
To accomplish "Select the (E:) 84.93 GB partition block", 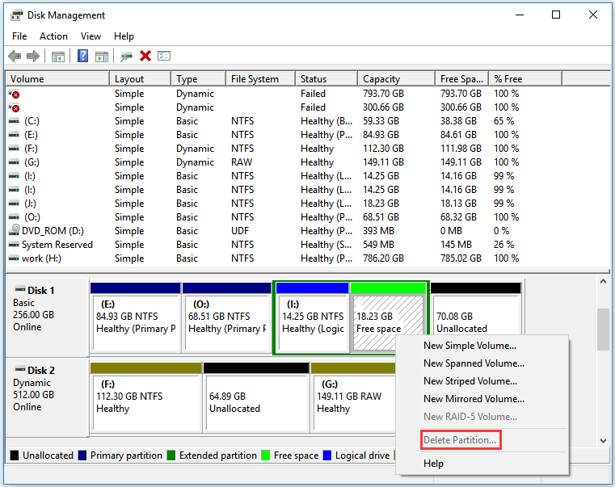I will click(135, 317).
